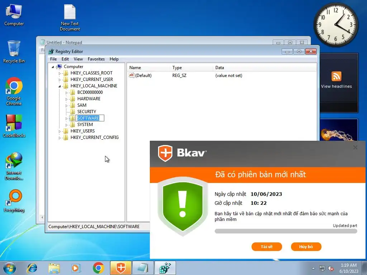Expand BCD00000000 key
Image resolution: width=367 pixels, height=275 pixels.
pos(66,93)
